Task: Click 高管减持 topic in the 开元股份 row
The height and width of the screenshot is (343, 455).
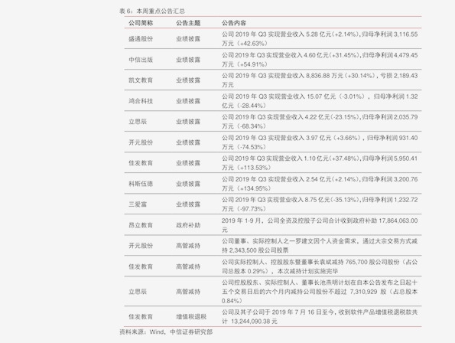Action: pyautogui.click(x=188, y=246)
